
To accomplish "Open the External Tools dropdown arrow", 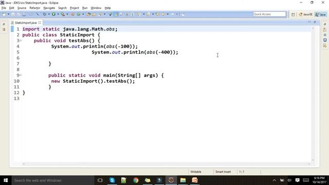I will click(67, 14).
